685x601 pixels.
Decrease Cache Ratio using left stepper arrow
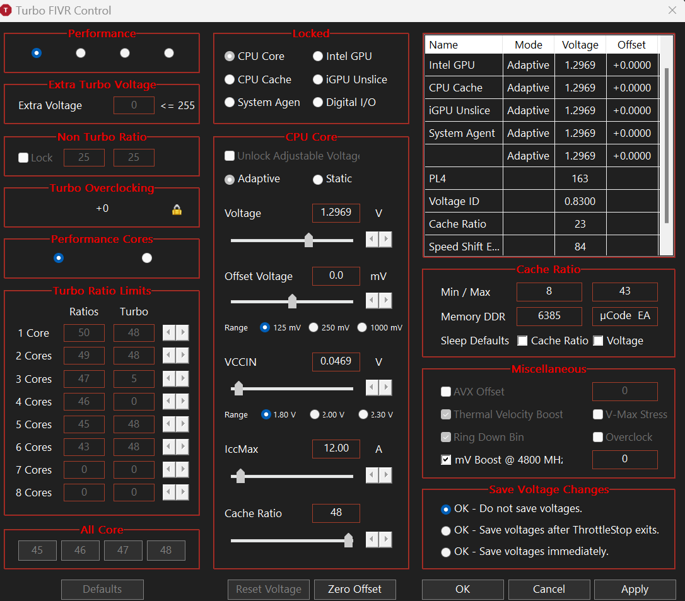373,540
